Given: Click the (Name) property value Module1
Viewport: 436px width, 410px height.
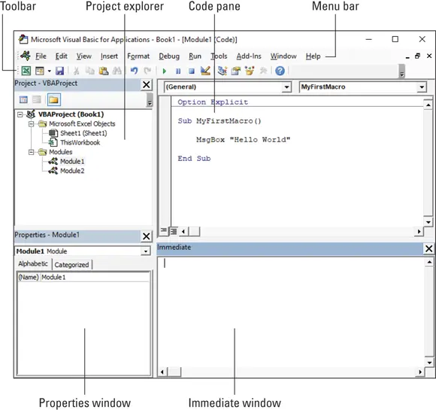Looking at the screenshot, I should (x=53, y=278).
